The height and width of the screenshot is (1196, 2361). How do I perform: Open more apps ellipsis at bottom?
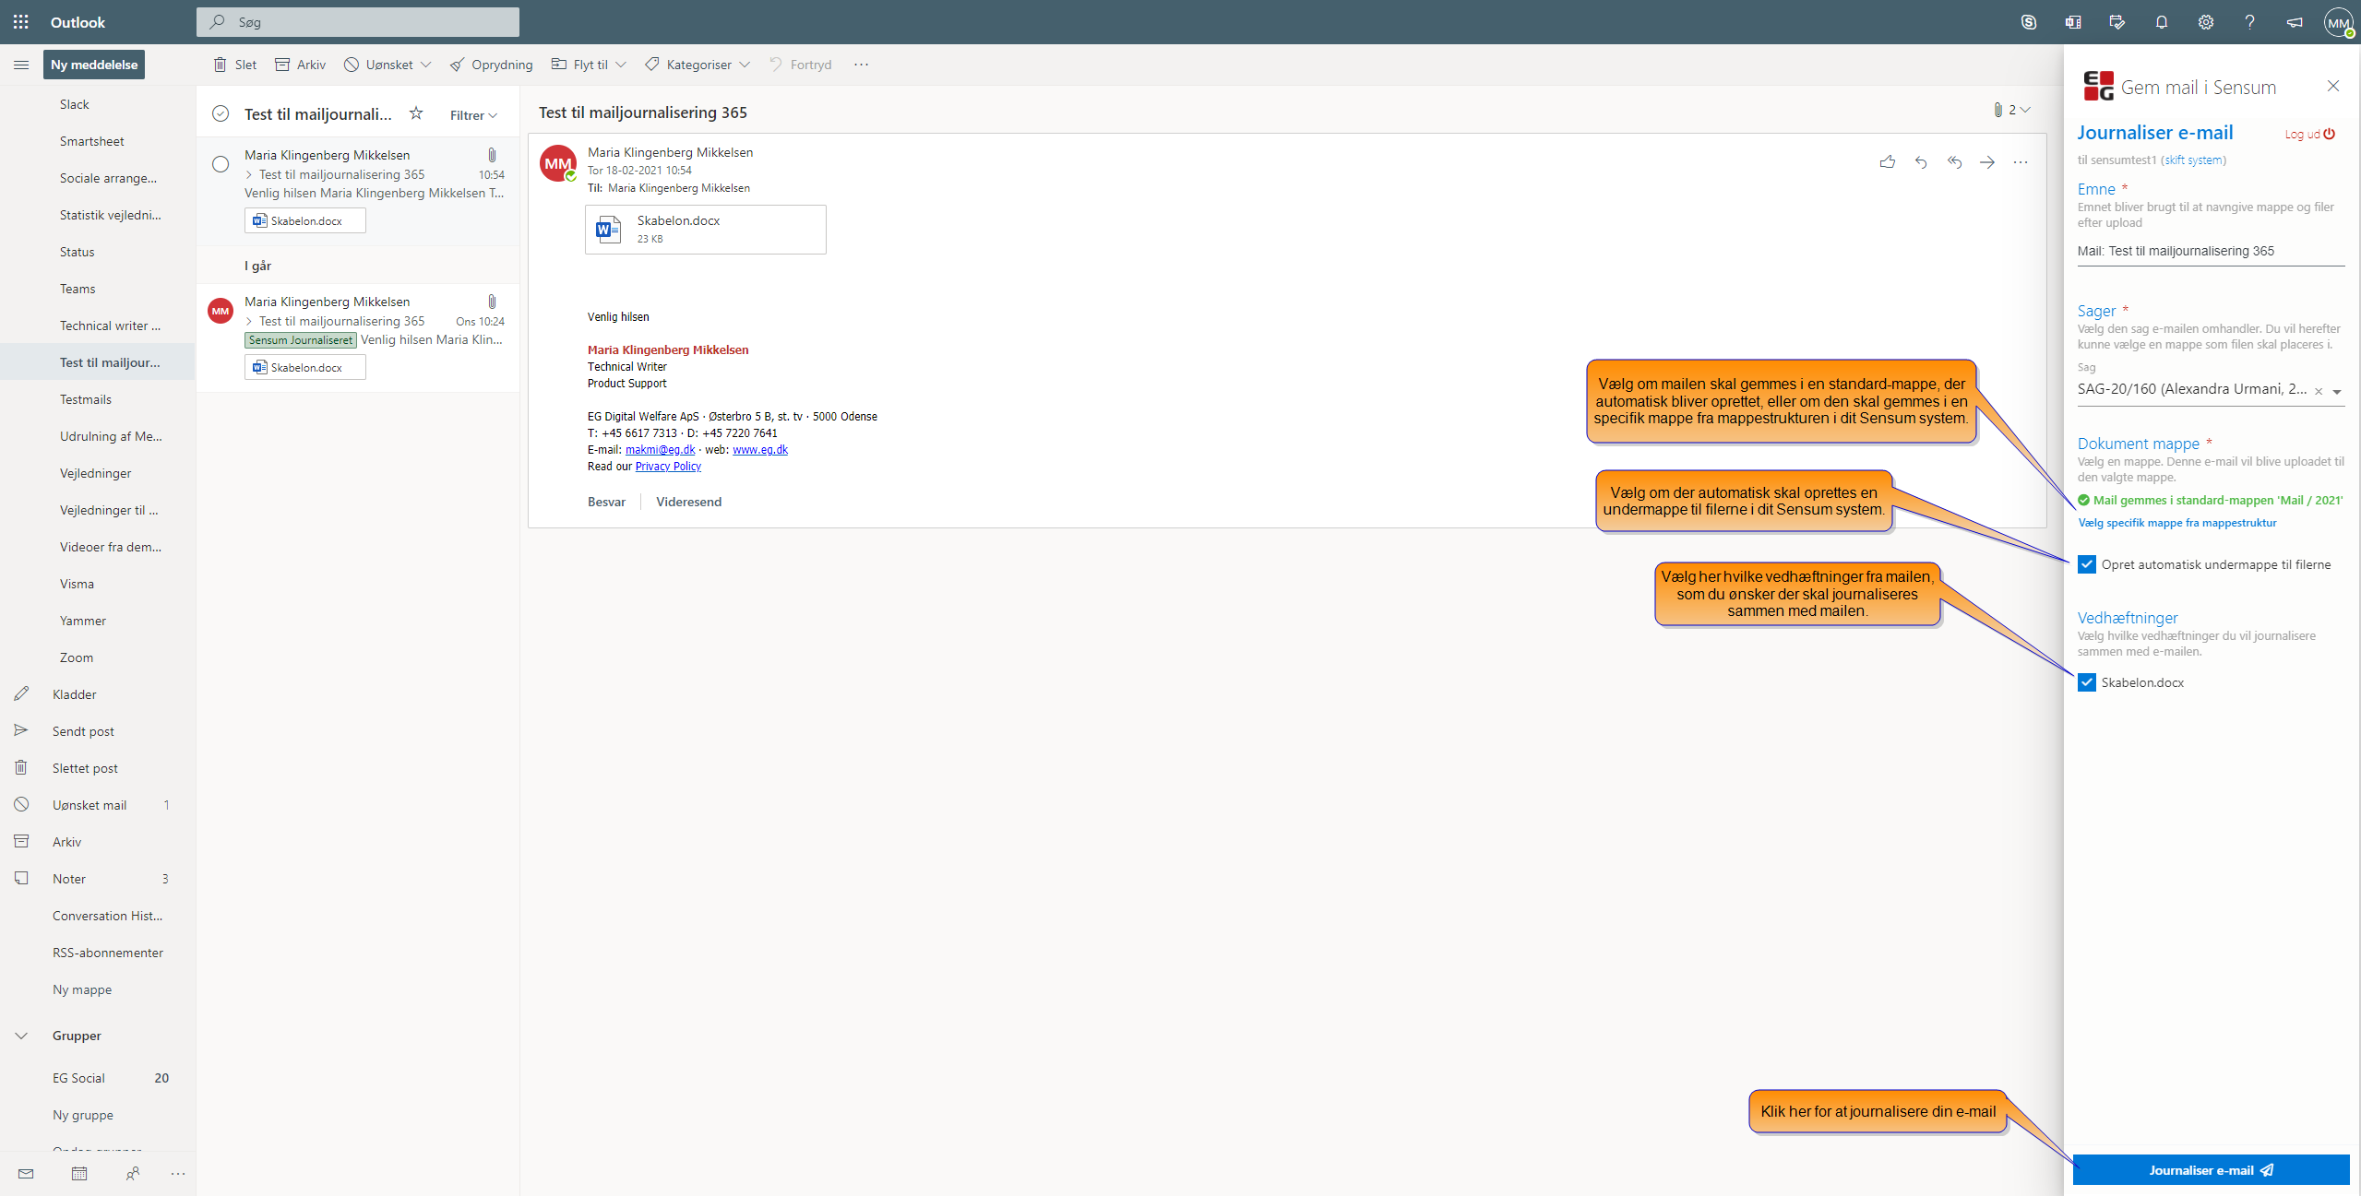[178, 1174]
